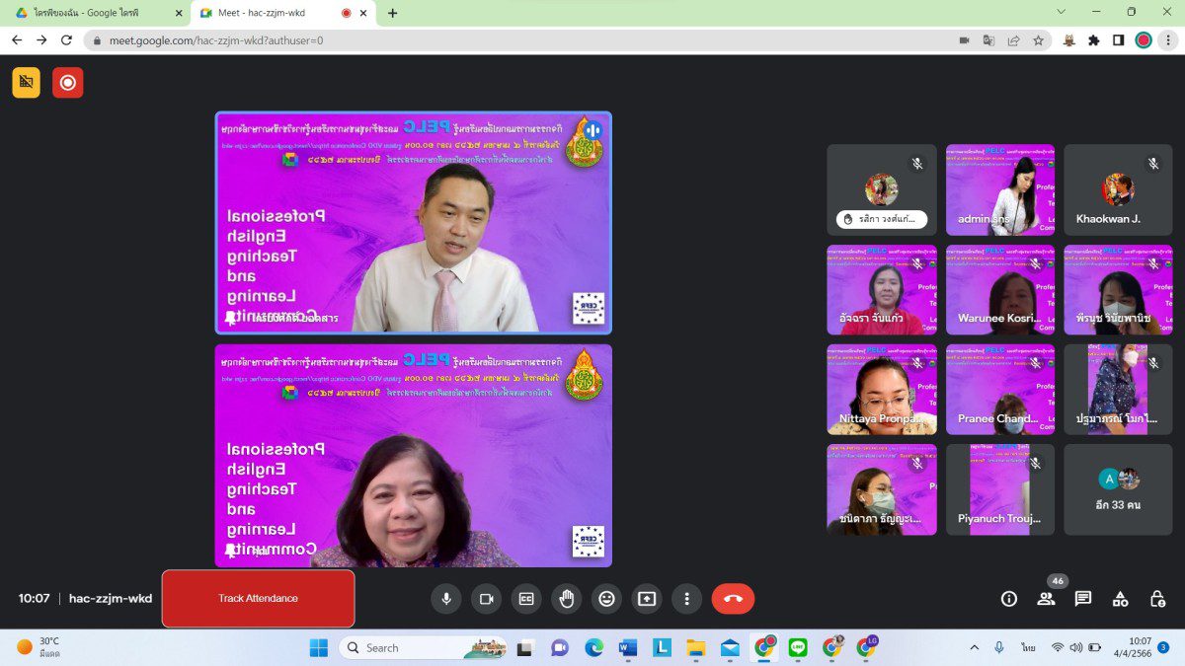This screenshot has height=666, width=1185.
Task: Click the Track Attendance red button
Action: 258,598
